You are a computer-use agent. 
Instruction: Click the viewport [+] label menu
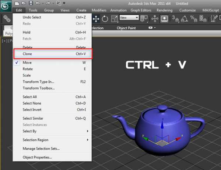pos(4,41)
